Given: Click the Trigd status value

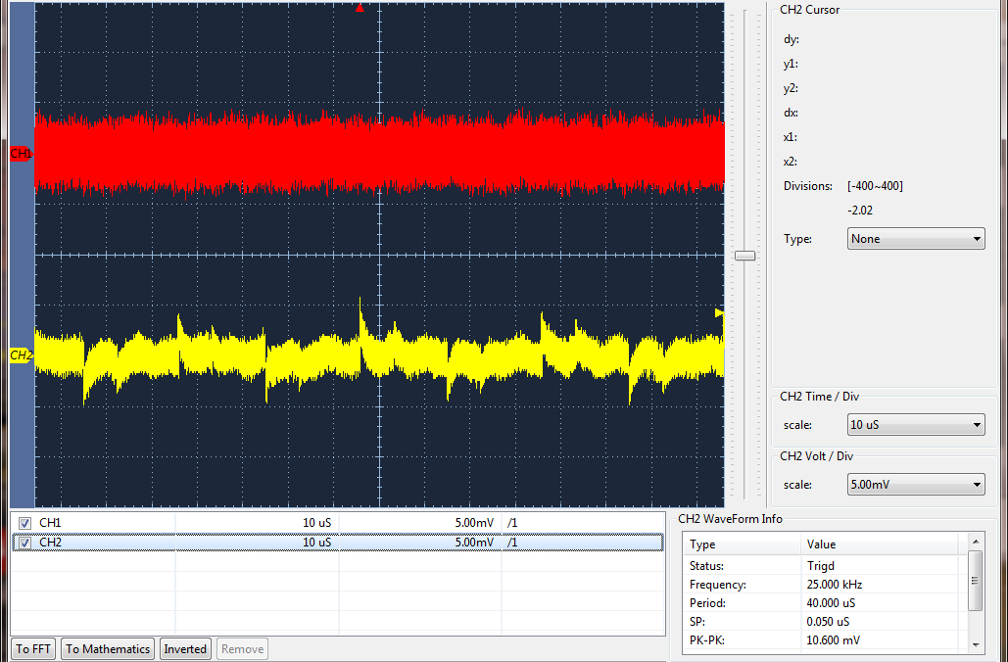Looking at the screenshot, I should (821, 566).
